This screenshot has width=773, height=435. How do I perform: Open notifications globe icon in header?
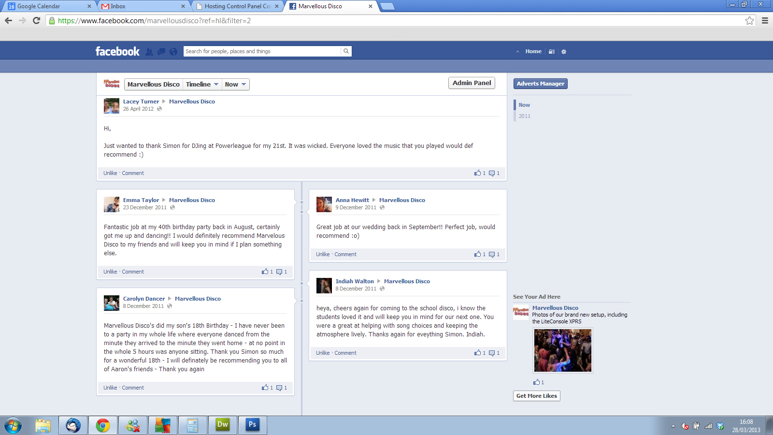pyautogui.click(x=173, y=52)
